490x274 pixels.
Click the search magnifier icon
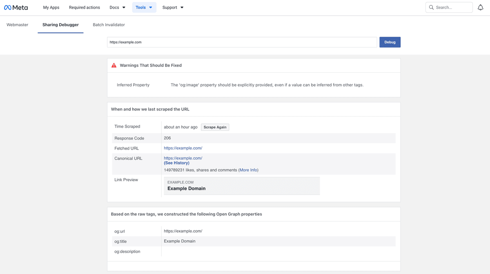[x=431, y=7]
